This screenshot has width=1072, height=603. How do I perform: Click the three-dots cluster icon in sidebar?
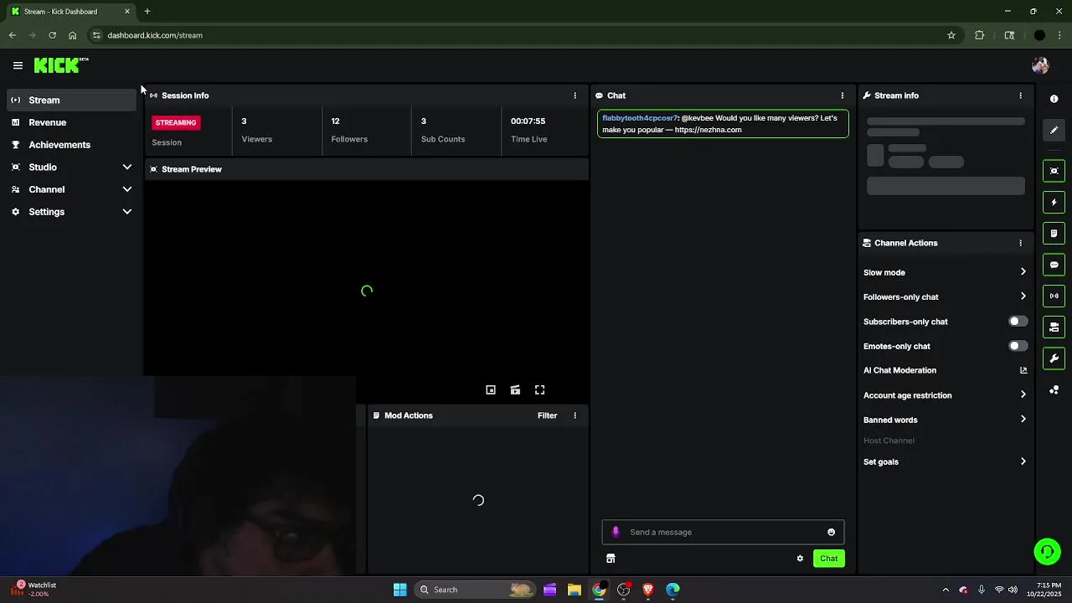tap(1054, 390)
